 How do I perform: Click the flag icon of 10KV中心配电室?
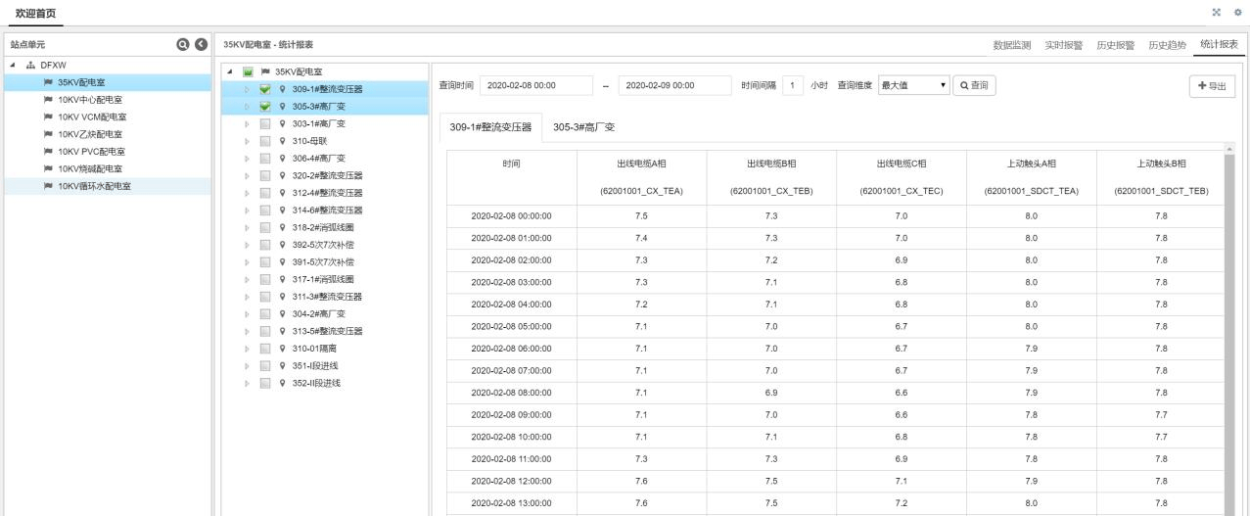click(47, 100)
